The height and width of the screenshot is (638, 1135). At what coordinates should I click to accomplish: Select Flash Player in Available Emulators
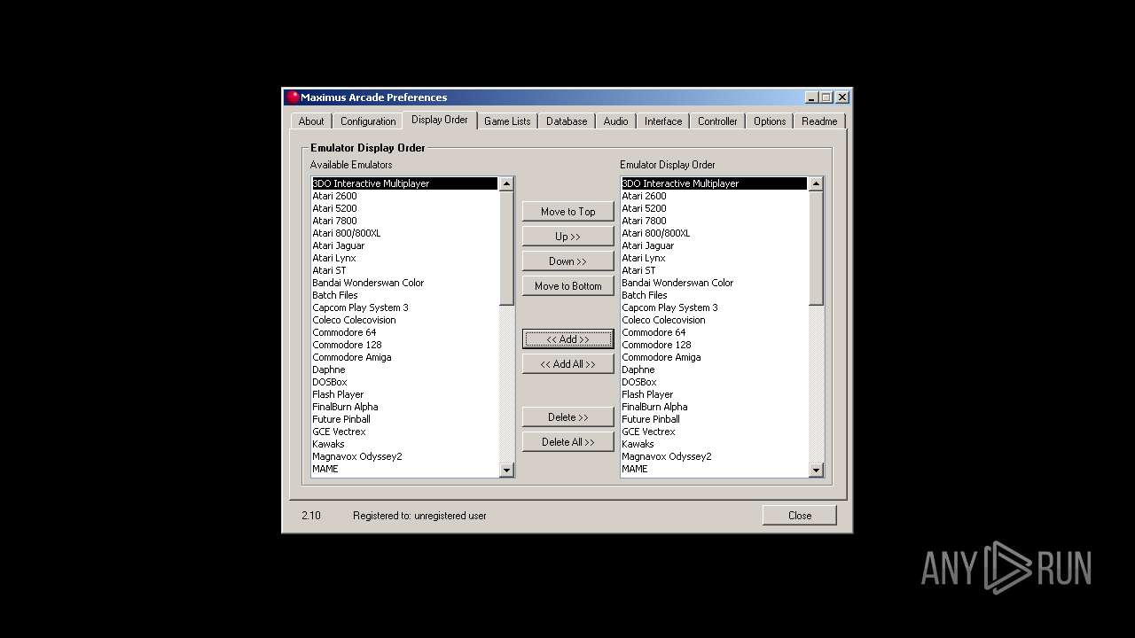tap(404, 394)
